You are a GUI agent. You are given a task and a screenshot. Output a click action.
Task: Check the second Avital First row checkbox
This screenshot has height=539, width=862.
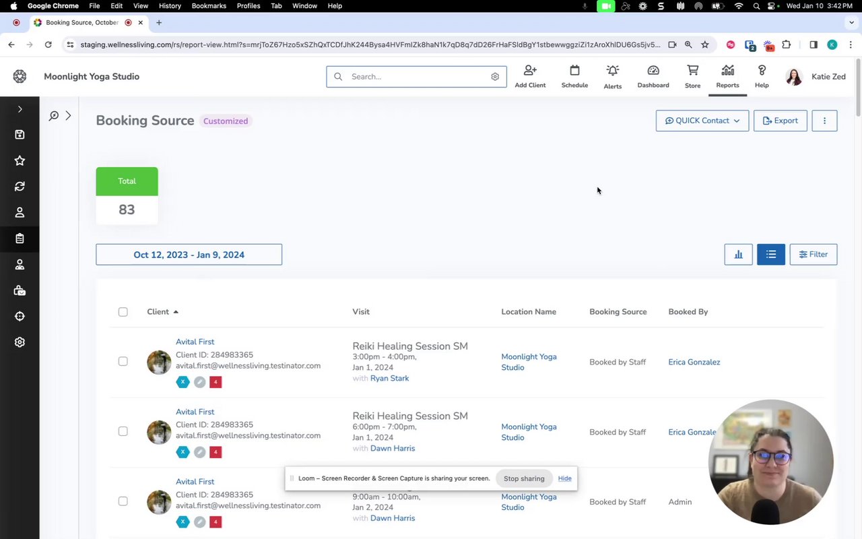coord(123,431)
